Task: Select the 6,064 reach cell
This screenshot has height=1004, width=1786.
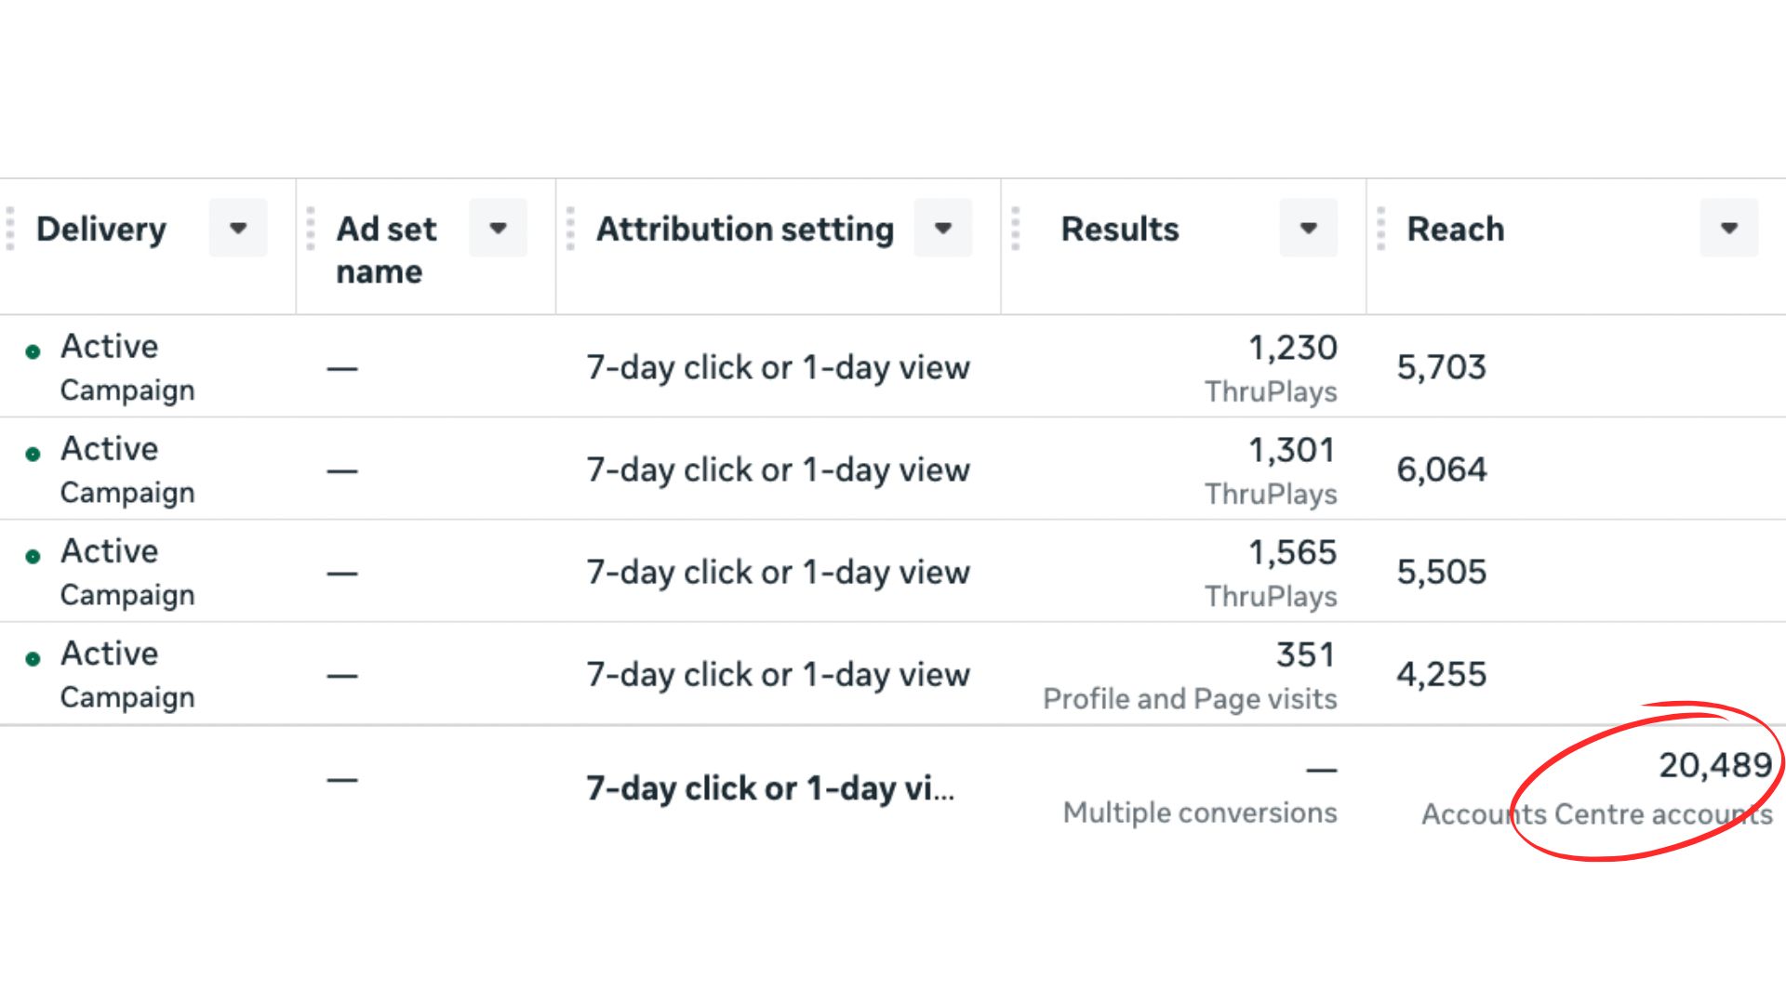Action: (x=1441, y=469)
